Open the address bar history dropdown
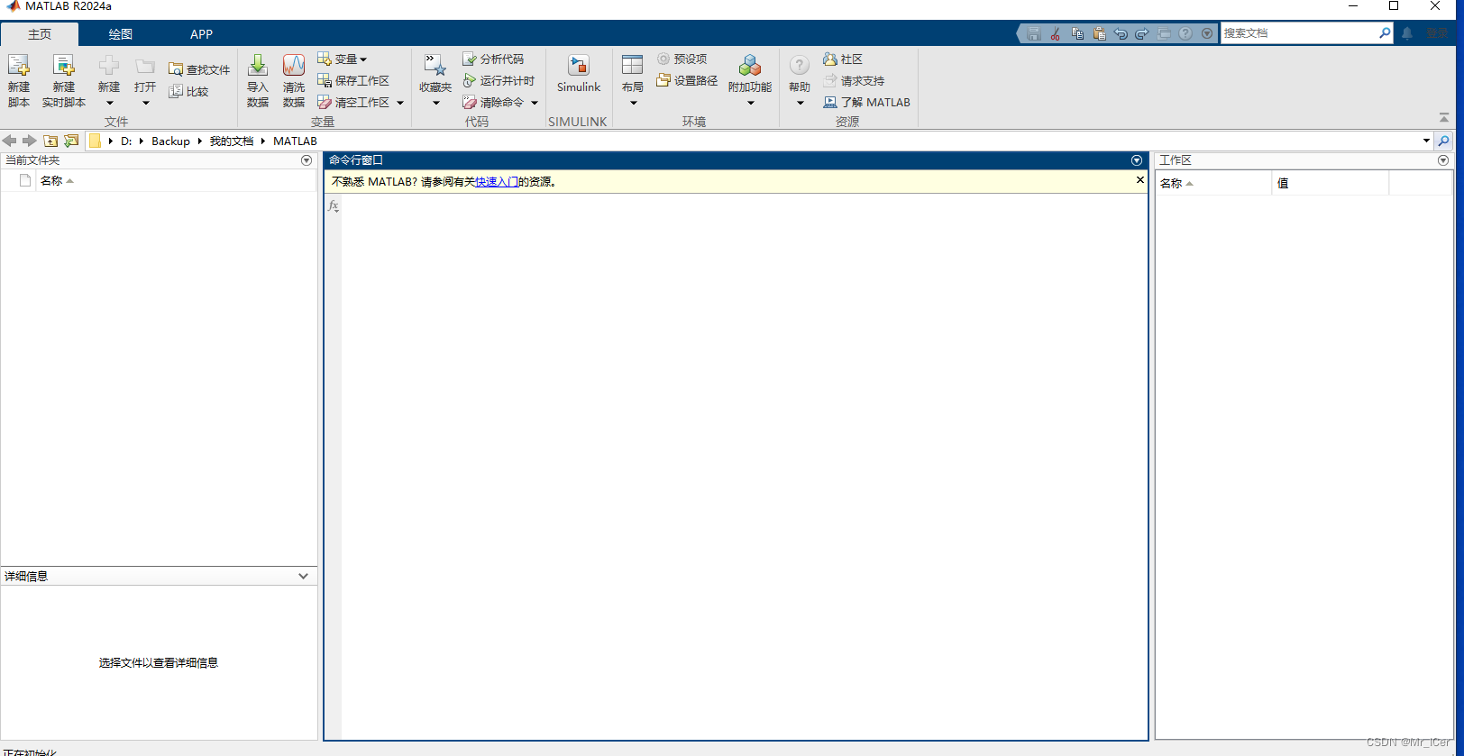This screenshot has width=1464, height=756. click(1426, 141)
